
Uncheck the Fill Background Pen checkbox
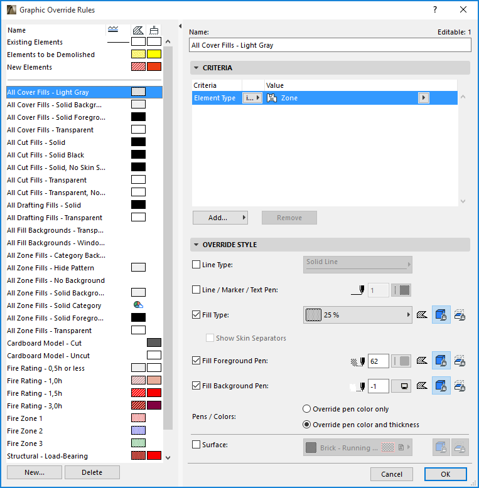pyautogui.click(x=196, y=386)
